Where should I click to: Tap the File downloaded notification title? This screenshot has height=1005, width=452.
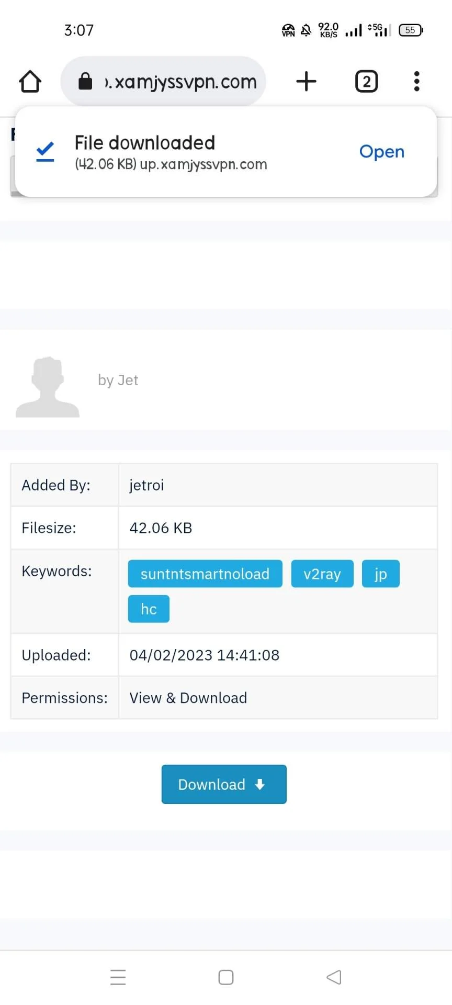(145, 143)
